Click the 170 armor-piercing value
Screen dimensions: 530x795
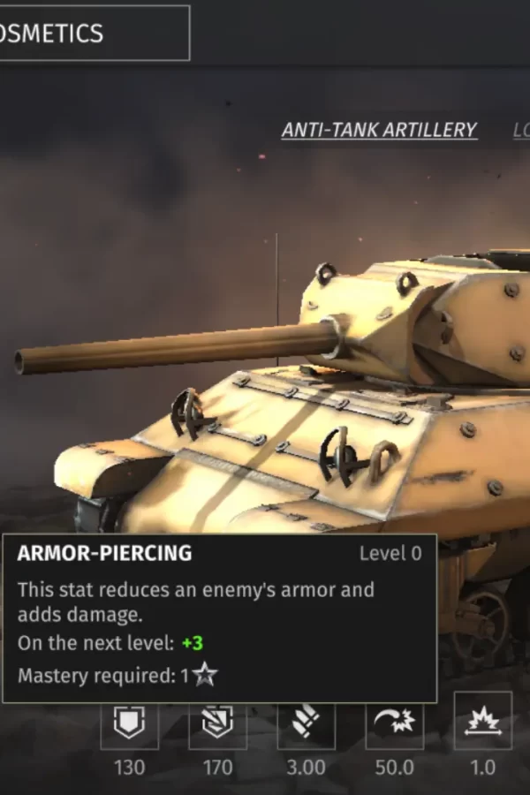pyautogui.click(x=217, y=768)
